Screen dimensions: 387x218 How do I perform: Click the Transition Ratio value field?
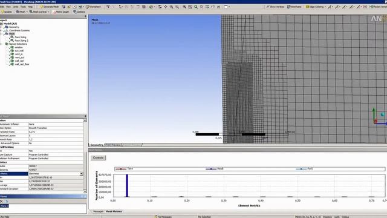tap(56, 132)
